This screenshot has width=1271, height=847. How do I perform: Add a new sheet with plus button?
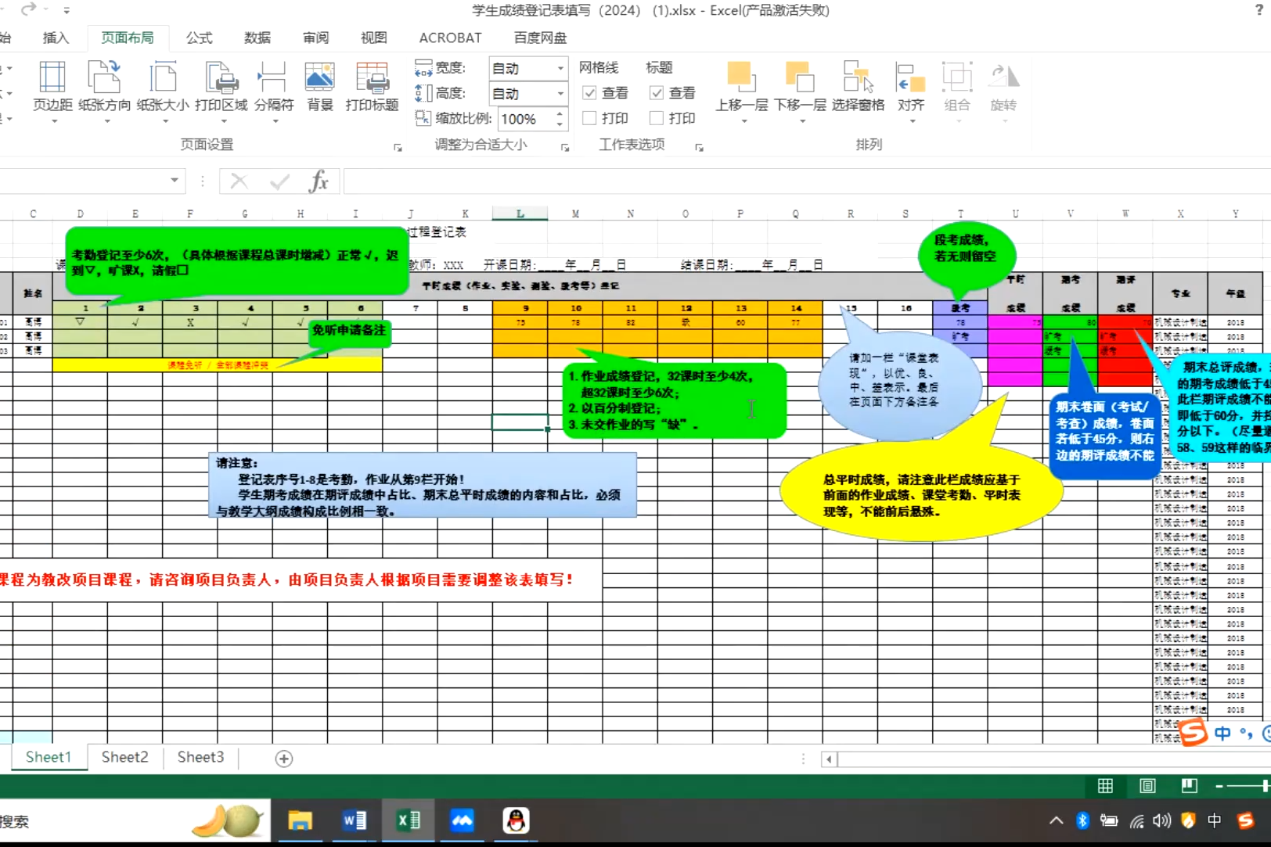coord(284,759)
